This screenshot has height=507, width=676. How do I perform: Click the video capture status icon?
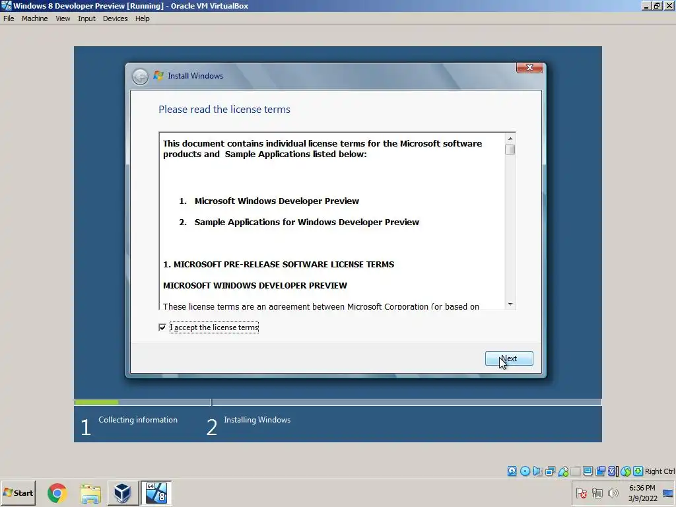[600, 471]
